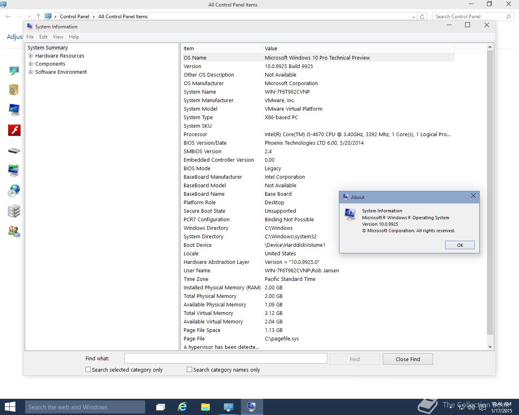Click the back arrow in Control Panel
This screenshot has width=519, height=415.
pos(8,17)
